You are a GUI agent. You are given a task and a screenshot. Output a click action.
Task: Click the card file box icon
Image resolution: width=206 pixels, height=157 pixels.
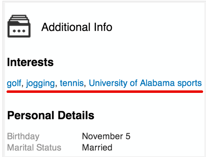(x=19, y=26)
